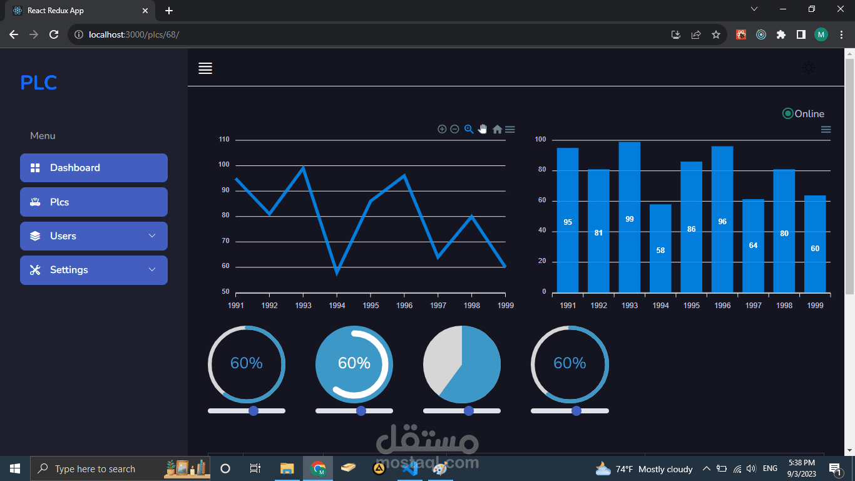855x481 pixels.
Task: Click the slider handle under first gauge
Action: pos(253,411)
